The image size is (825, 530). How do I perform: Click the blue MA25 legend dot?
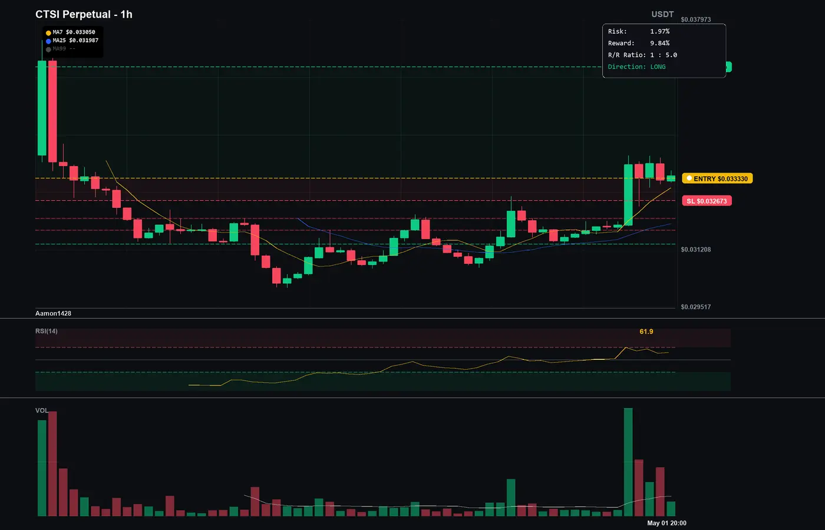48,41
